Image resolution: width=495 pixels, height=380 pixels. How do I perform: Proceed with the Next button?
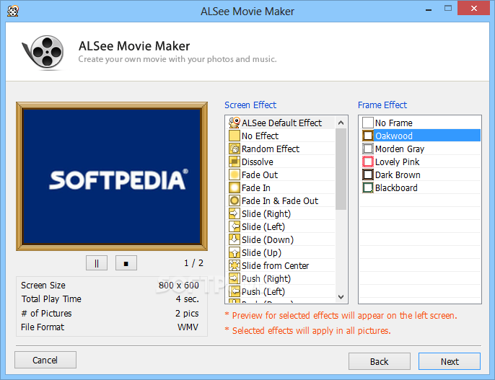click(450, 361)
